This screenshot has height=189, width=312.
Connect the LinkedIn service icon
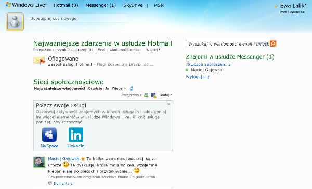click(x=76, y=135)
